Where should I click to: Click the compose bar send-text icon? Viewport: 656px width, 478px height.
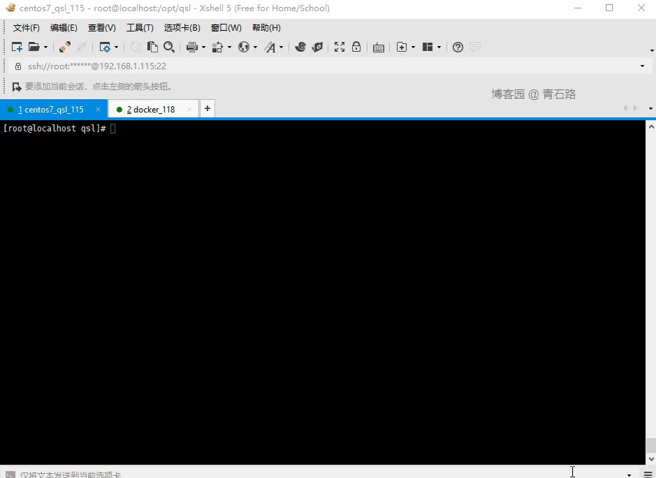coord(10,475)
